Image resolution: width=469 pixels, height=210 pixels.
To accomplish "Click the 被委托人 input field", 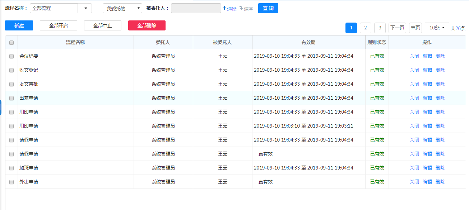I will tap(196, 8).
